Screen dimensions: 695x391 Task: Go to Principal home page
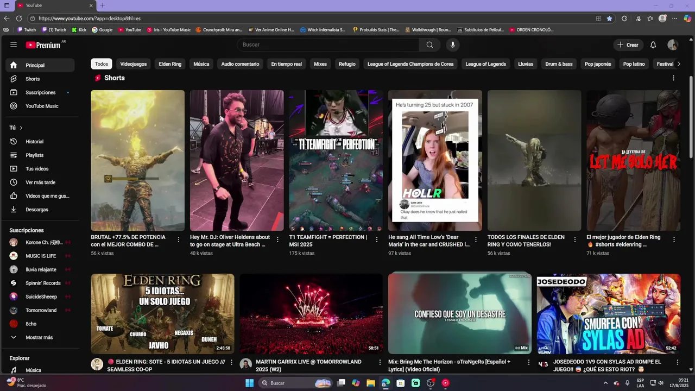point(40,65)
